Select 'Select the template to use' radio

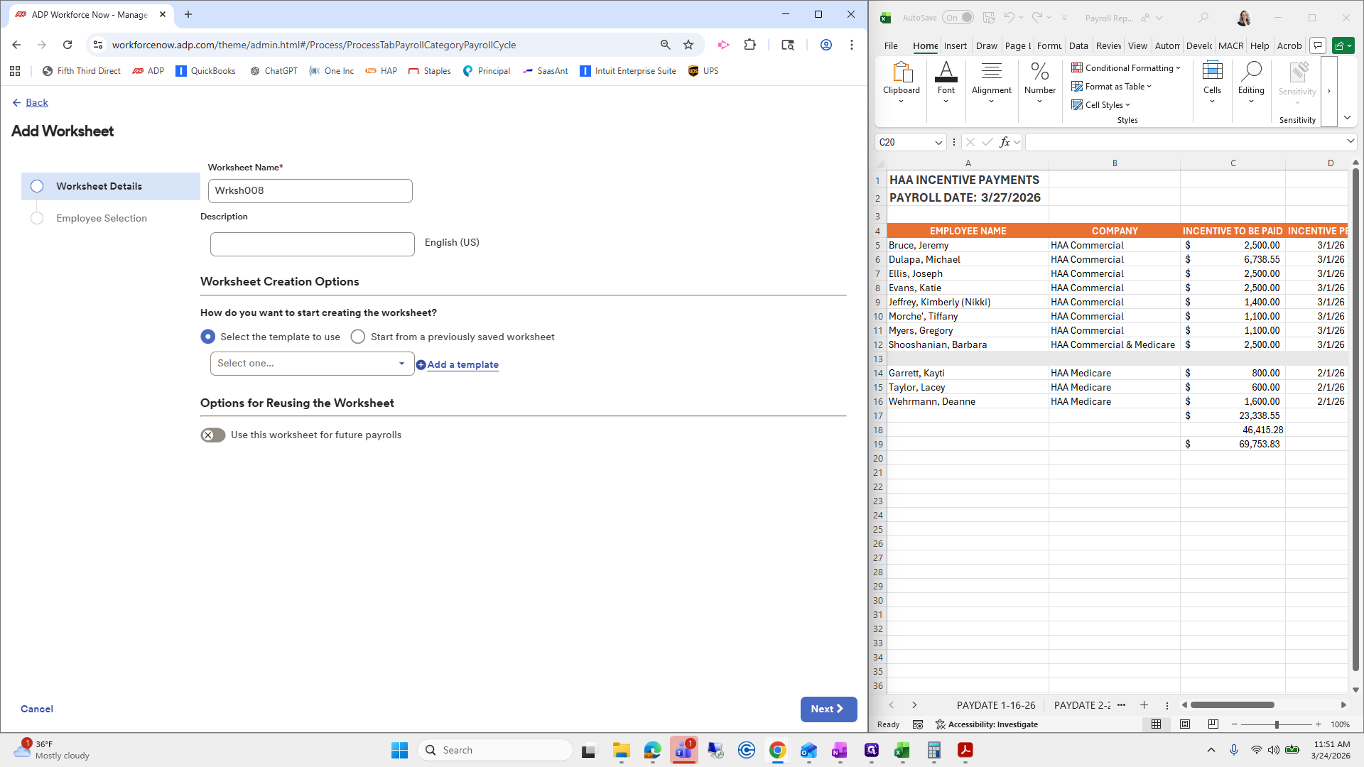[x=208, y=337]
